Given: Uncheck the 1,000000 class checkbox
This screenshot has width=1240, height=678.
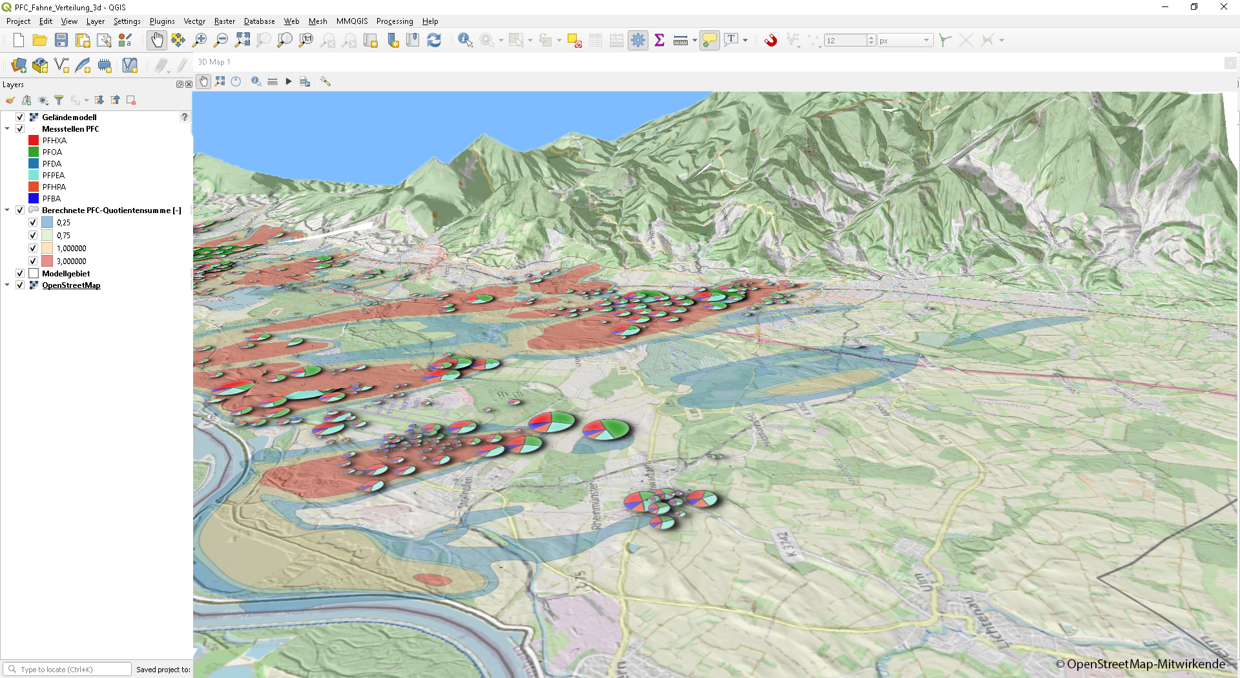Looking at the screenshot, I should pyautogui.click(x=33, y=248).
